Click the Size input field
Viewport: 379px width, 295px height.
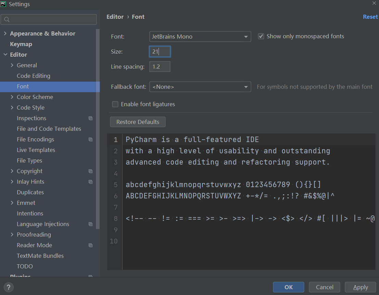click(x=160, y=52)
